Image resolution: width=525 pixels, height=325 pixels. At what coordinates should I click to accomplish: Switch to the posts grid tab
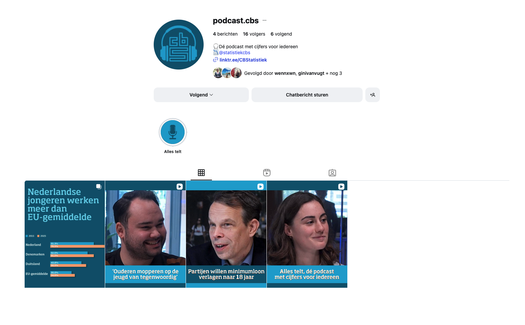(x=201, y=173)
